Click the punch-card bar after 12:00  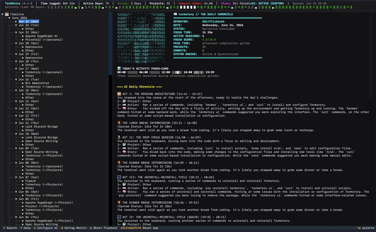tap(177, 72)
